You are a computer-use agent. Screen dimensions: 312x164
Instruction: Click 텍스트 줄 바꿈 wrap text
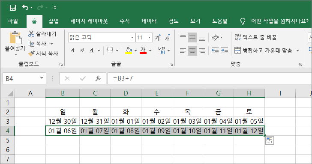255,37
